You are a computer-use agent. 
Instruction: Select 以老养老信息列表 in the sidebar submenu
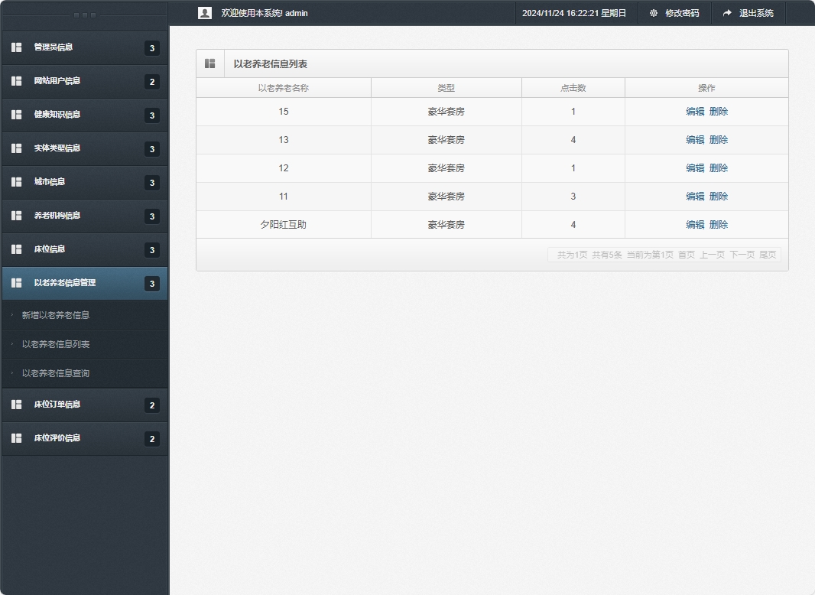(x=56, y=344)
